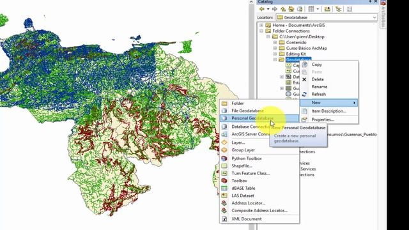
Task: Go up one level in Catalog
Action: click(x=283, y=9)
